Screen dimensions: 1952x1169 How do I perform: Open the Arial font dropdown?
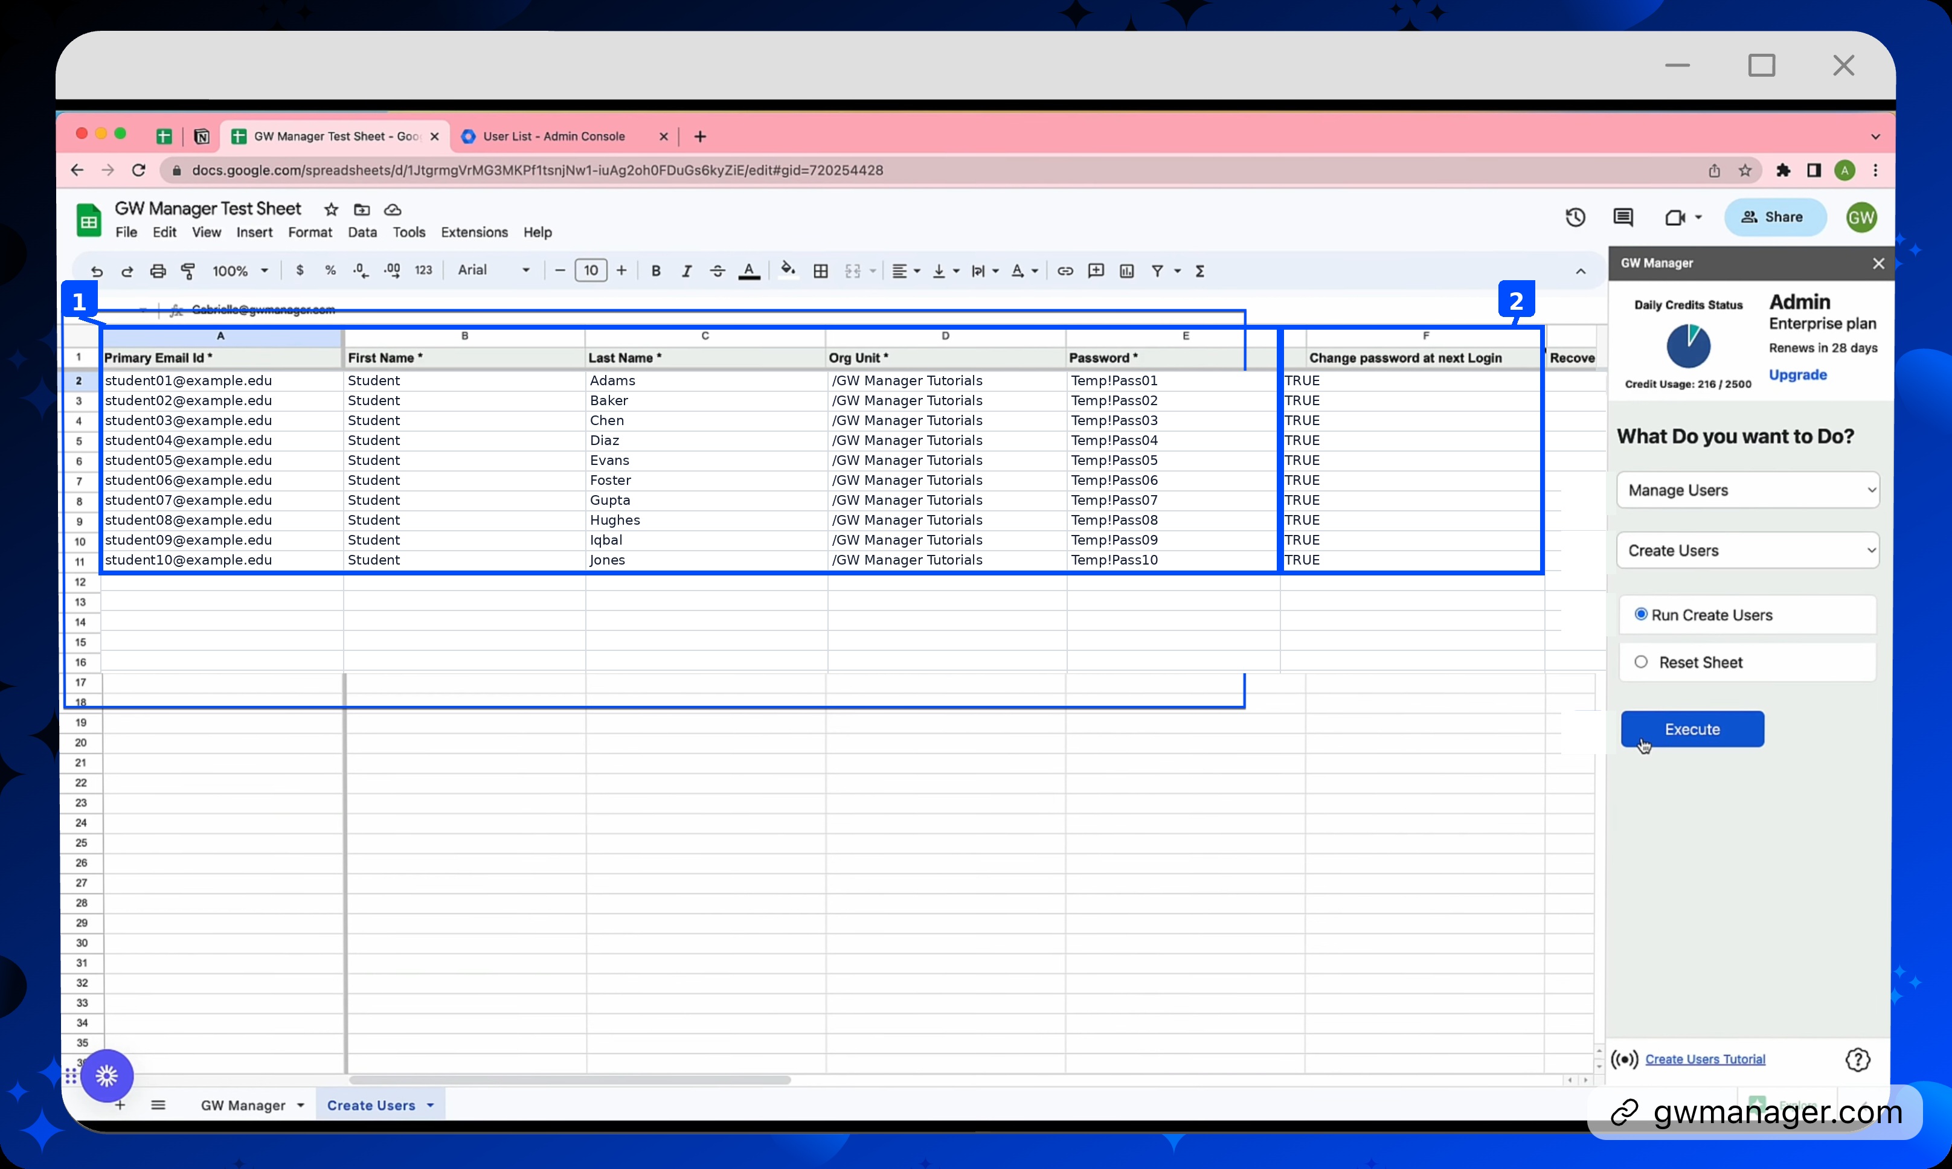(x=494, y=270)
